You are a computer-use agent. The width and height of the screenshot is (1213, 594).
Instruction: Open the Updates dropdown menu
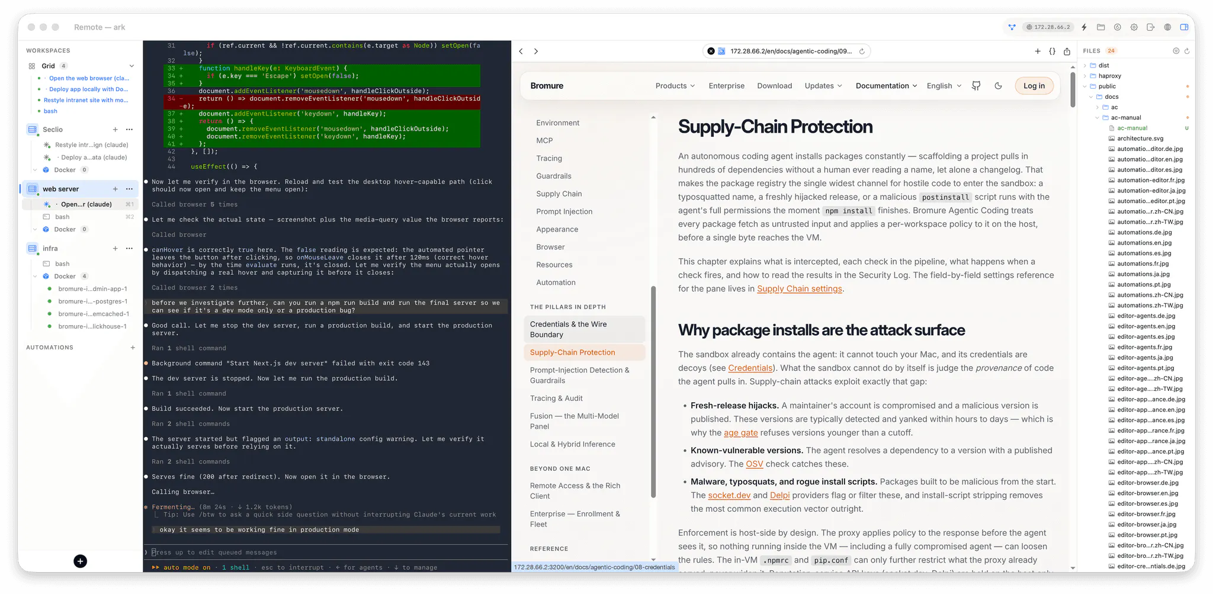[x=823, y=86]
